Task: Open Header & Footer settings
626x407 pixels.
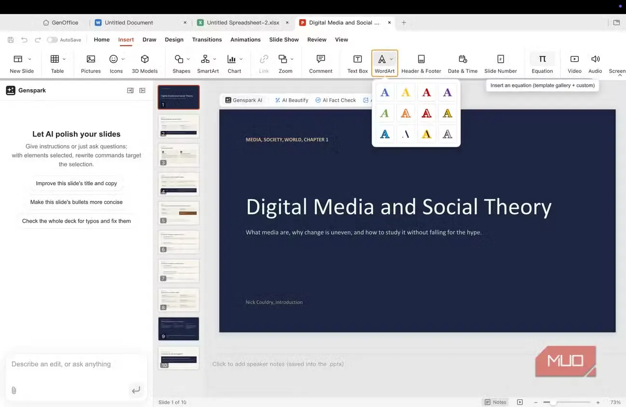Action: pyautogui.click(x=421, y=64)
